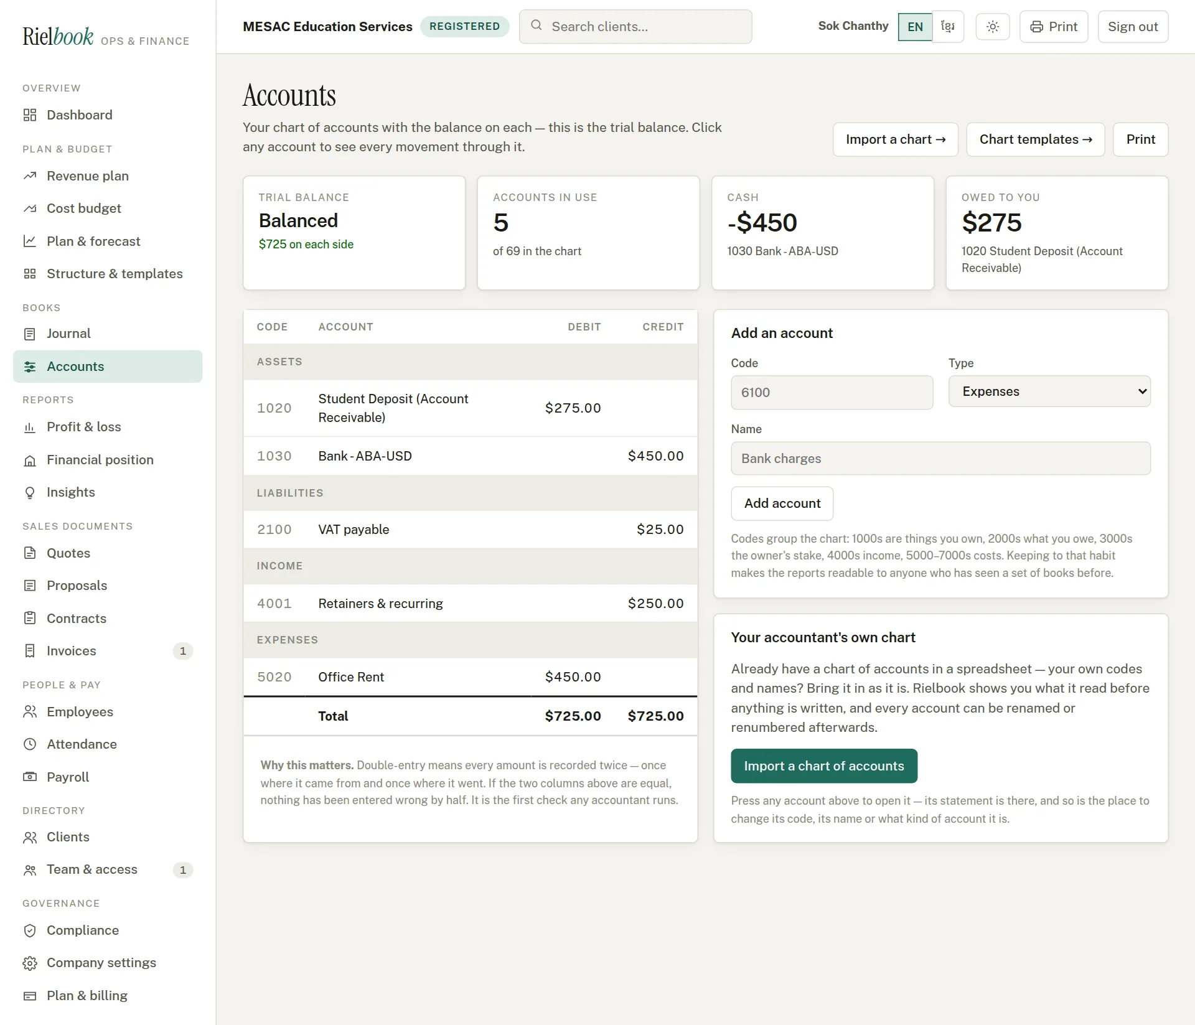Switch language to Khmer
This screenshot has width=1195, height=1025.
pos(948,27)
